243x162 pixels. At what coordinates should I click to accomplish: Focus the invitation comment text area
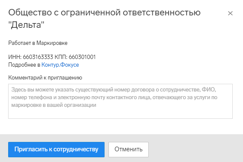120,101
